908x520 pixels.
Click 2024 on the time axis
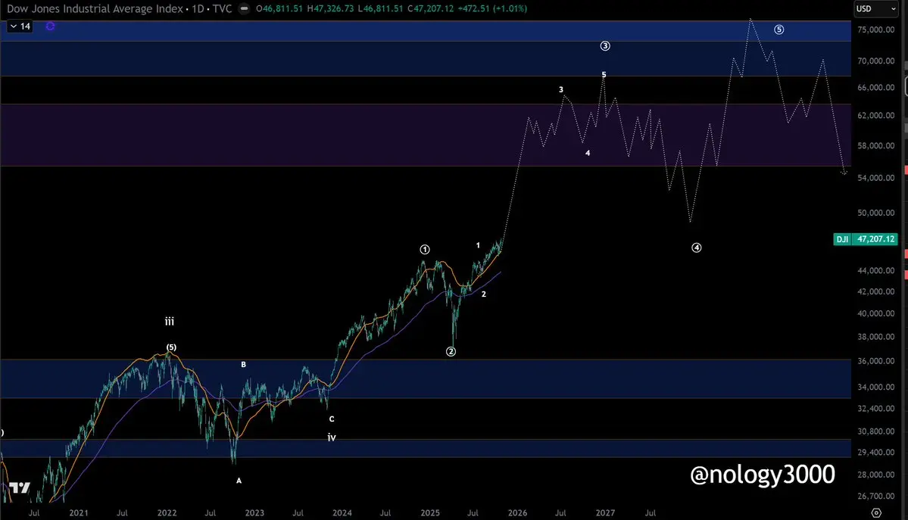342,513
